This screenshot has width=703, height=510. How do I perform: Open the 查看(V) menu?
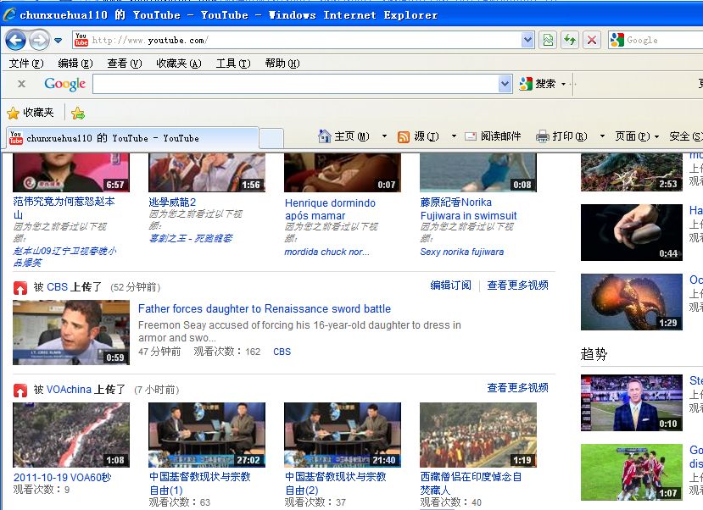tap(124, 64)
